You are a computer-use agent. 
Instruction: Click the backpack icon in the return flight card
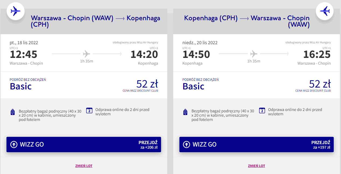[185, 112]
